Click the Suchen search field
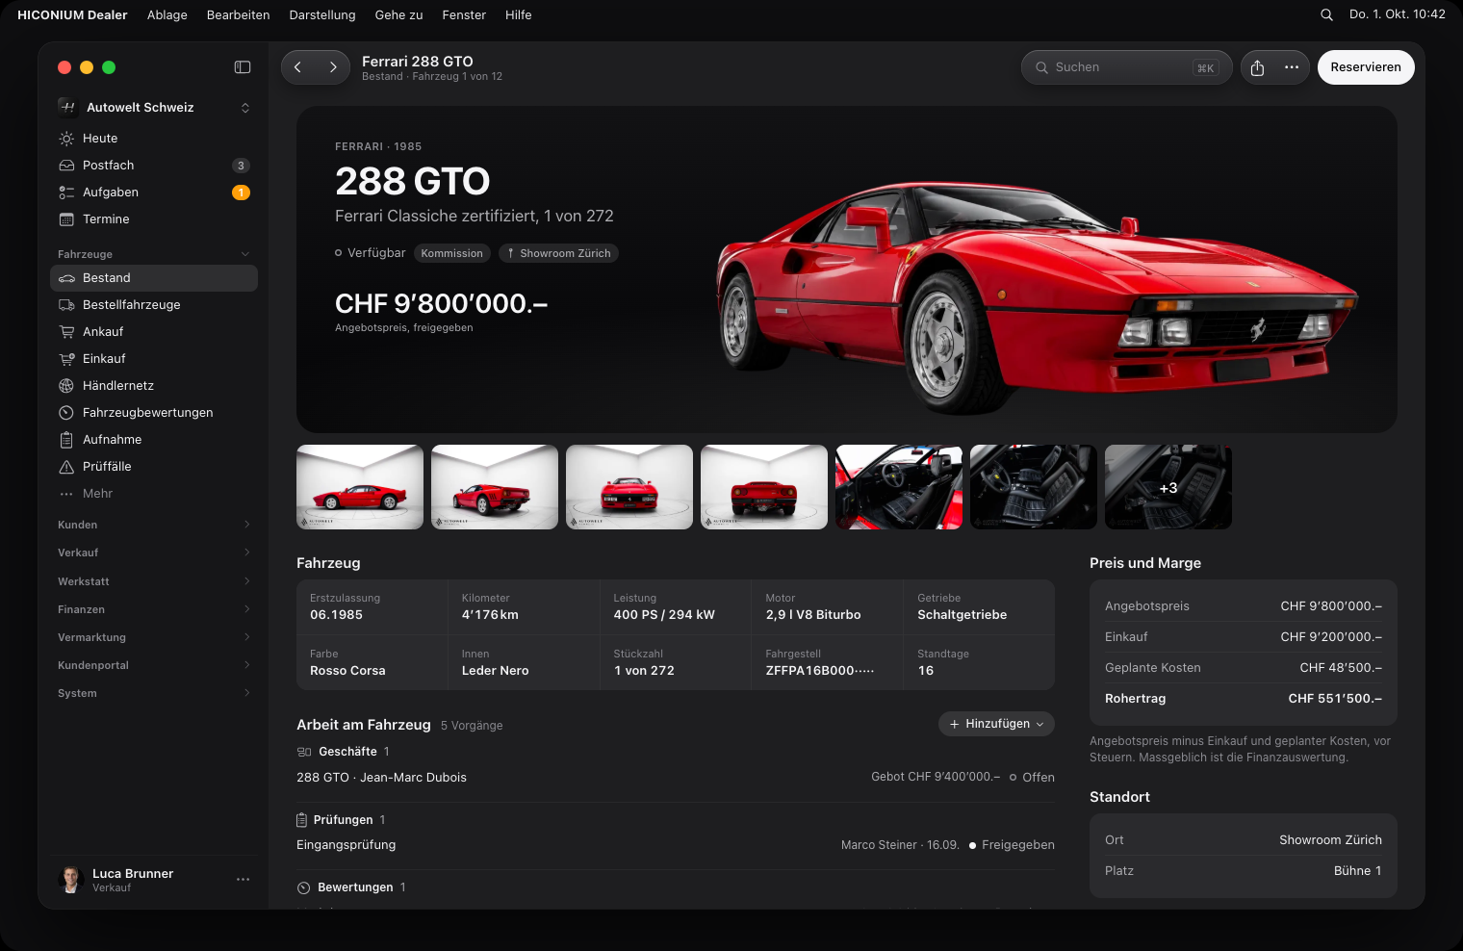This screenshot has width=1463, height=951. (1126, 67)
